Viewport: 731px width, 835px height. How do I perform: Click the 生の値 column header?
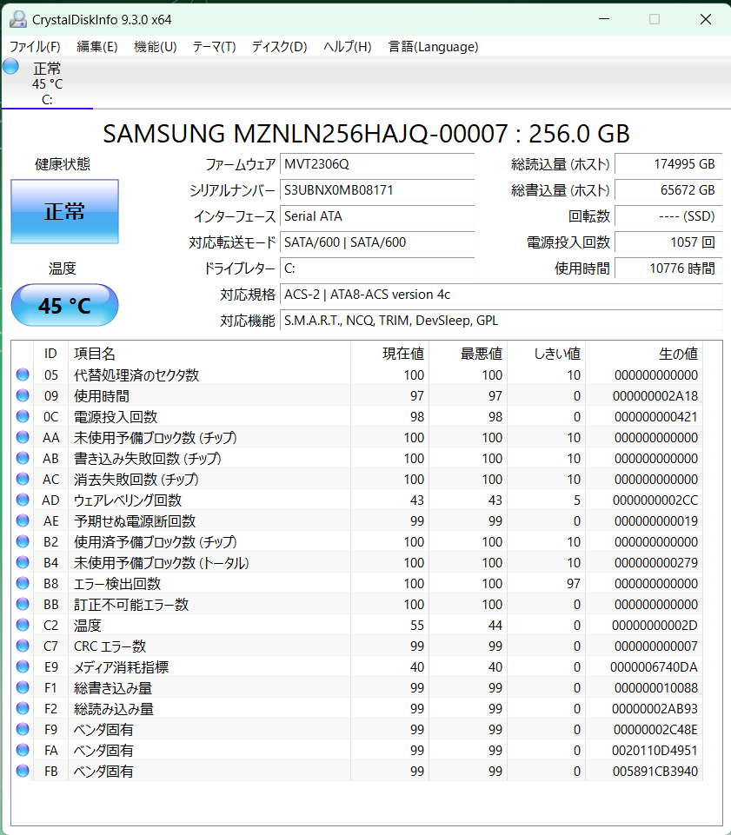643,354
